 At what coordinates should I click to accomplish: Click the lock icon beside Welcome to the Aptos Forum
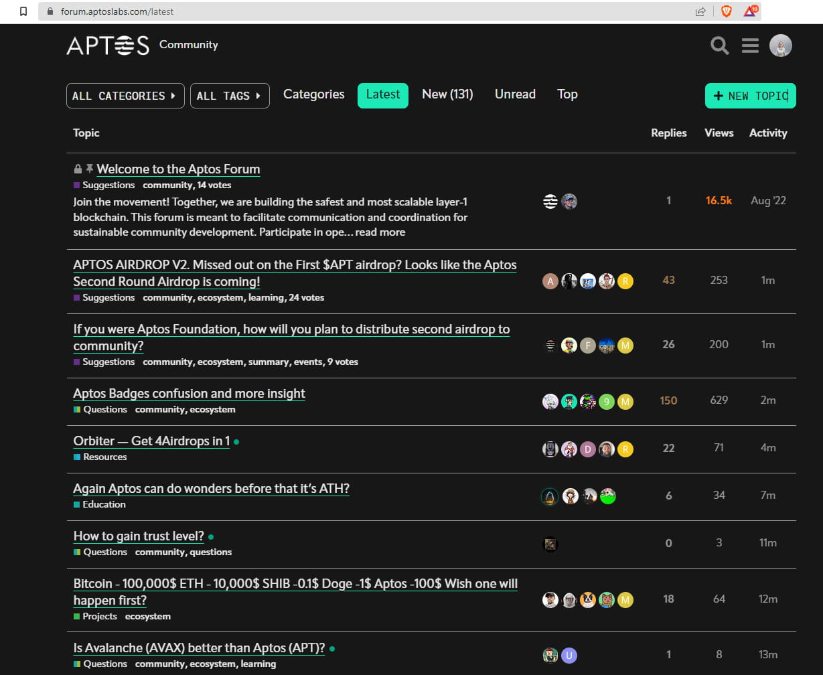tap(76, 168)
